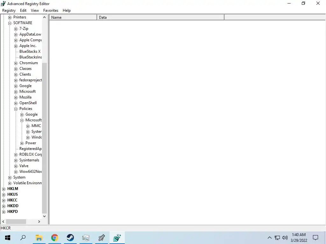Expand the Mozilla key

[16, 98]
